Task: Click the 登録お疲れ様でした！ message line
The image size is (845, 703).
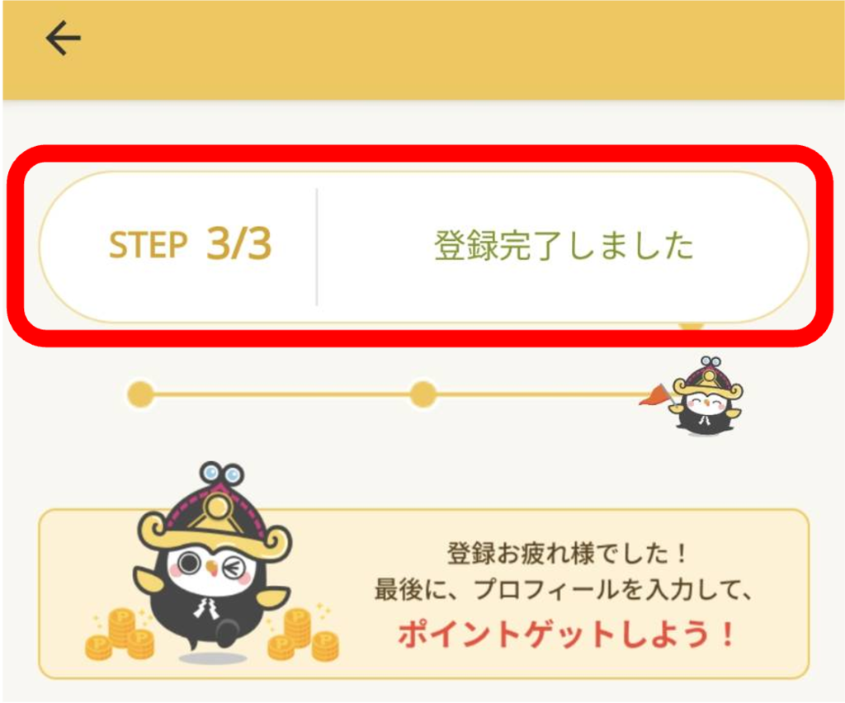Action: pyautogui.click(x=567, y=554)
